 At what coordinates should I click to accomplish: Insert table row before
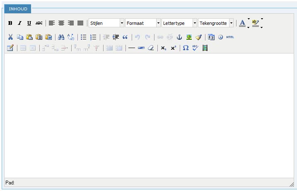click(46, 48)
